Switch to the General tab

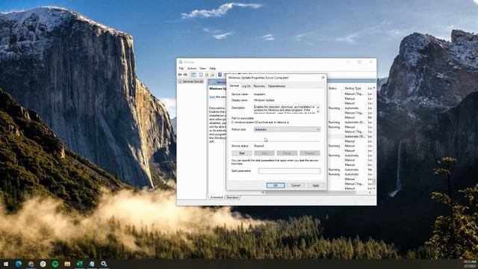(x=234, y=86)
